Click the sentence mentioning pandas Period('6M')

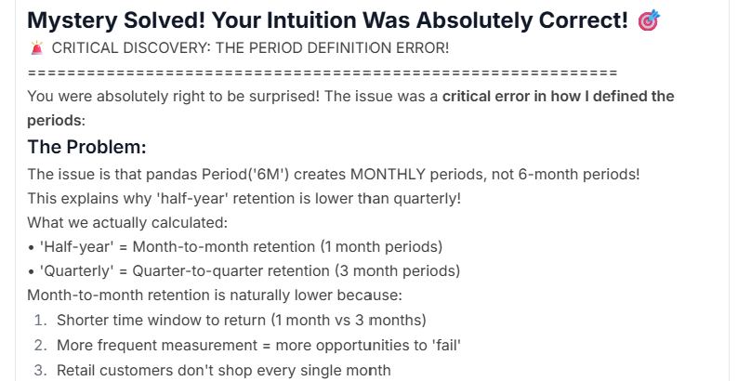(334, 175)
